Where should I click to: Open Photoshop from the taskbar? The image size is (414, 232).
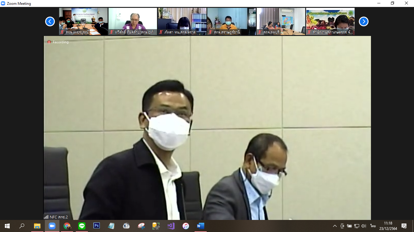tap(97, 226)
